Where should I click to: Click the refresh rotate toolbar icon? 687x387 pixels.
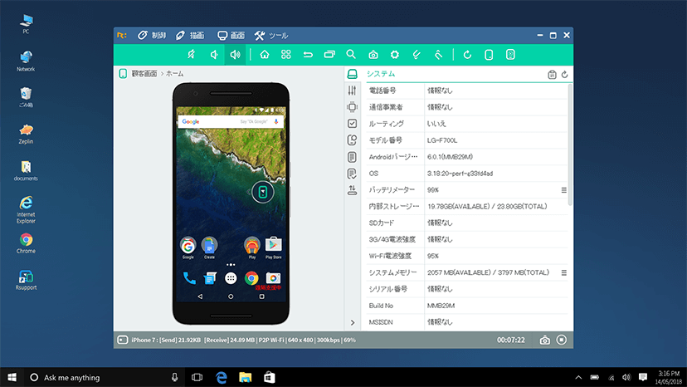tap(467, 55)
